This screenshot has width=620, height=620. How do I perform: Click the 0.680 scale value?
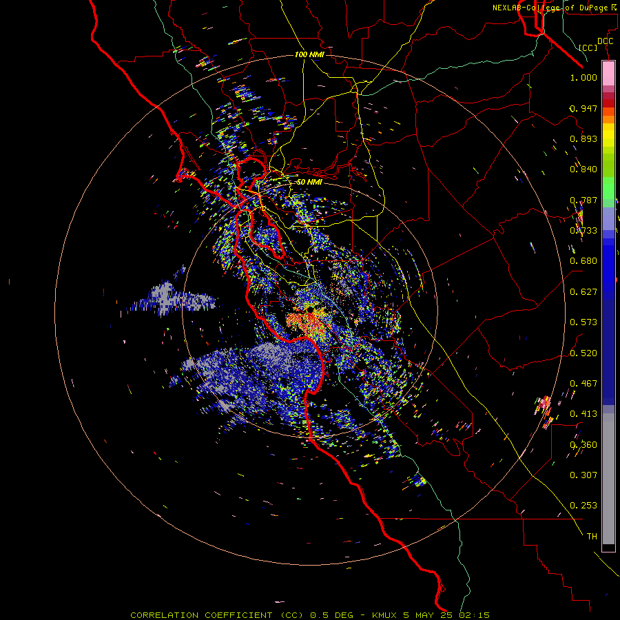(x=583, y=261)
